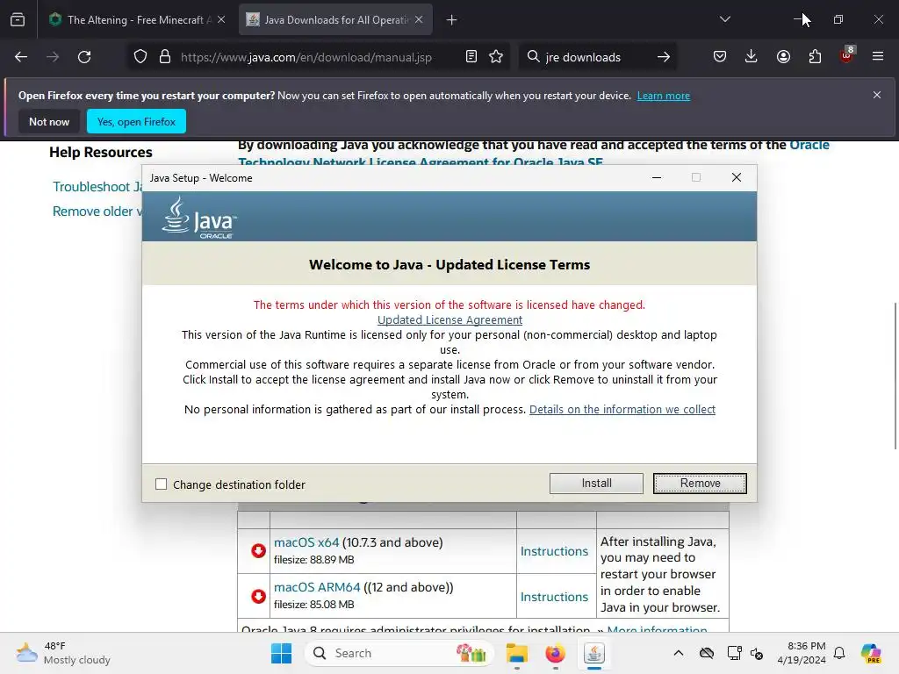Select Java Downloads for All Operating tab
The image size is (899, 674).
tap(335, 20)
